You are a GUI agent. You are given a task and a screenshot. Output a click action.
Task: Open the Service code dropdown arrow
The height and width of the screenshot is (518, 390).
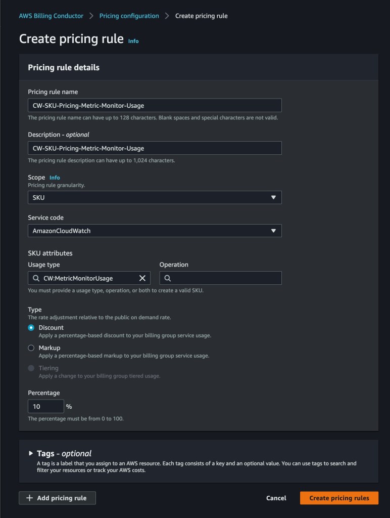tap(273, 231)
